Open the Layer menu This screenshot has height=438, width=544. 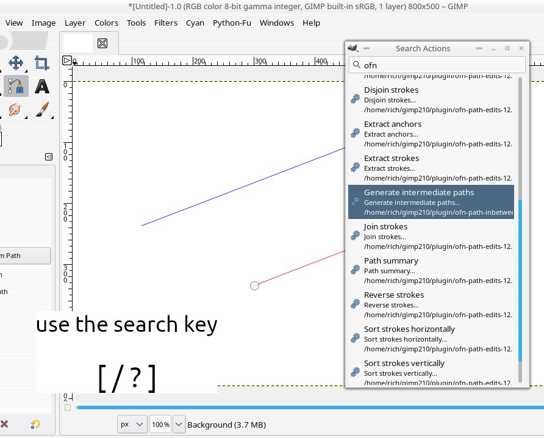[x=75, y=23]
